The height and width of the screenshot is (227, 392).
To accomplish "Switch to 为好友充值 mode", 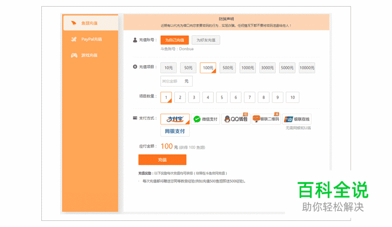I will [x=206, y=40].
